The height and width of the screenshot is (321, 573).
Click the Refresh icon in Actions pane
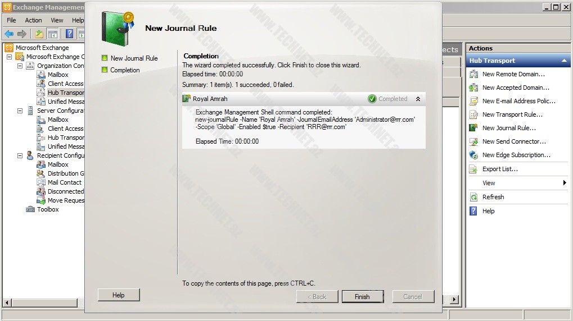[x=473, y=197]
